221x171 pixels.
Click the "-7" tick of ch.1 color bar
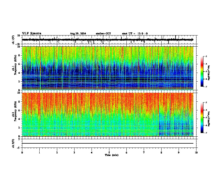[x=206, y=87]
